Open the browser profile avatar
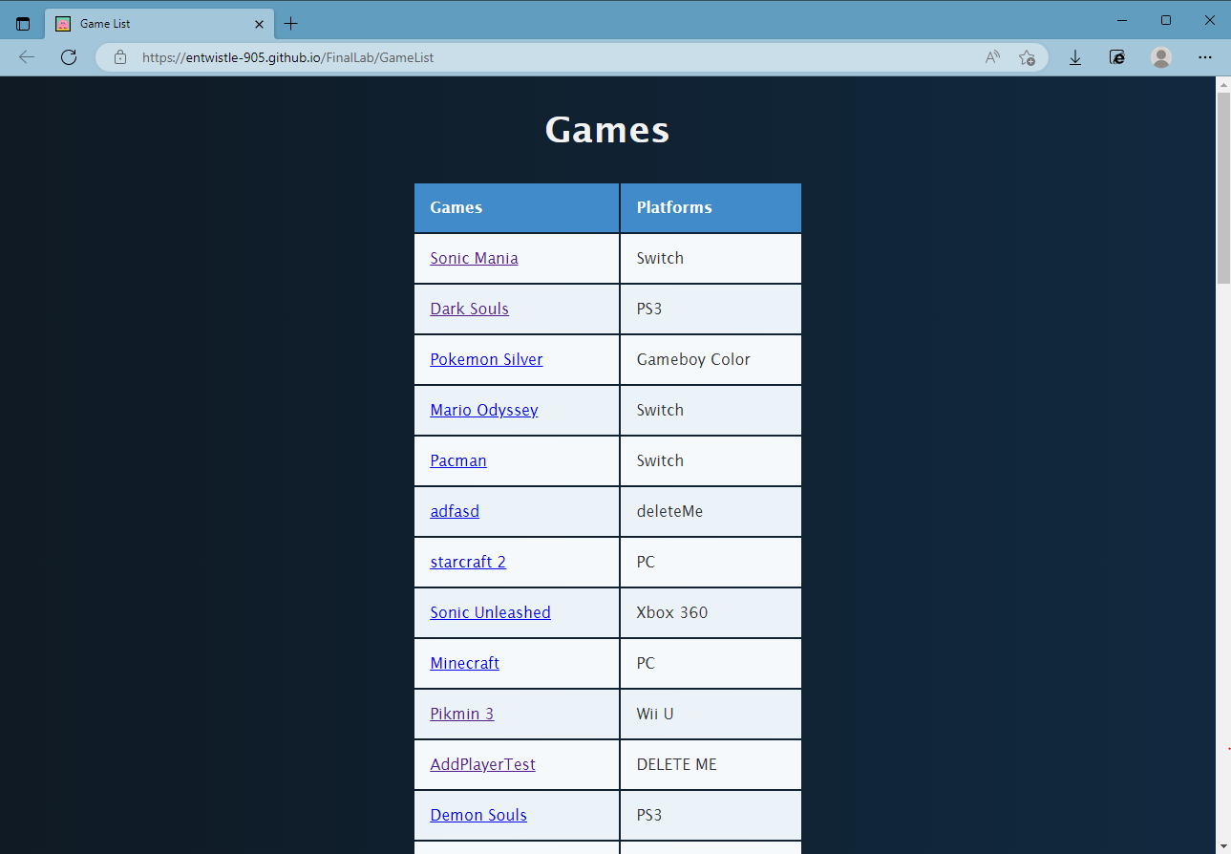This screenshot has width=1231, height=854. (x=1161, y=57)
